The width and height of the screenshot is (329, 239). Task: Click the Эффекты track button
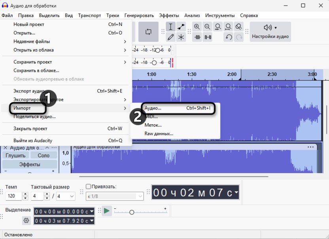click(x=30, y=164)
